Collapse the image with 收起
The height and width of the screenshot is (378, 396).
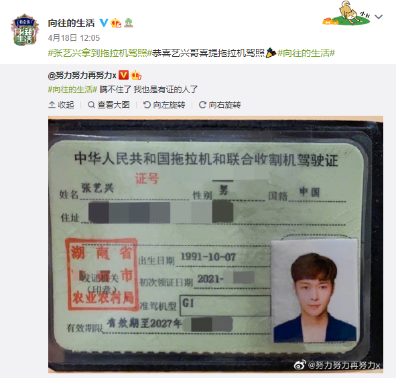62,105
